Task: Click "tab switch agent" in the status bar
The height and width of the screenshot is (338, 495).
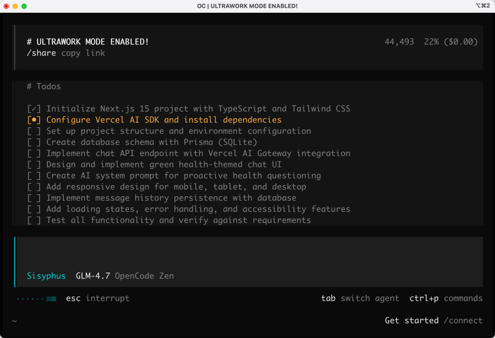Action: (x=360, y=298)
